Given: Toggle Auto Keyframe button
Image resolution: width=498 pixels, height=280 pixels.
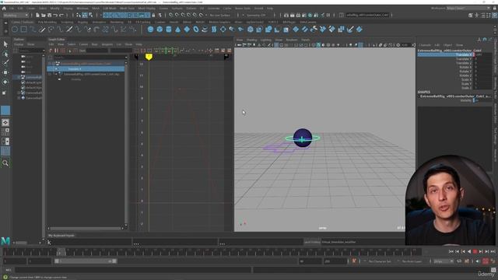Looking at the screenshot, I should pyautogui.click(x=486, y=261).
